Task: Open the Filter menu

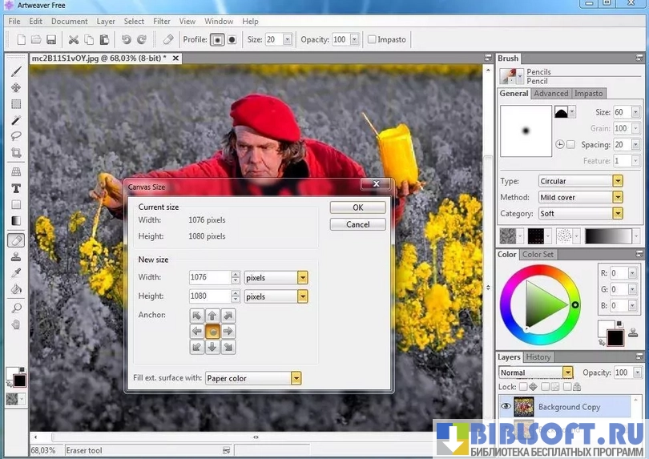Action: pyautogui.click(x=161, y=22)
